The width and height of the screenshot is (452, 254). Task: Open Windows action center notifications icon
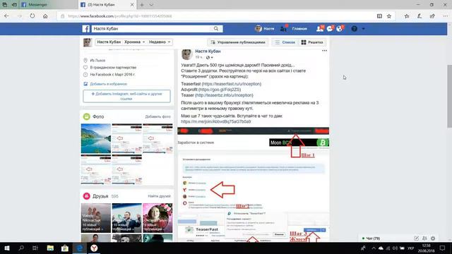(x=443, y=248)
